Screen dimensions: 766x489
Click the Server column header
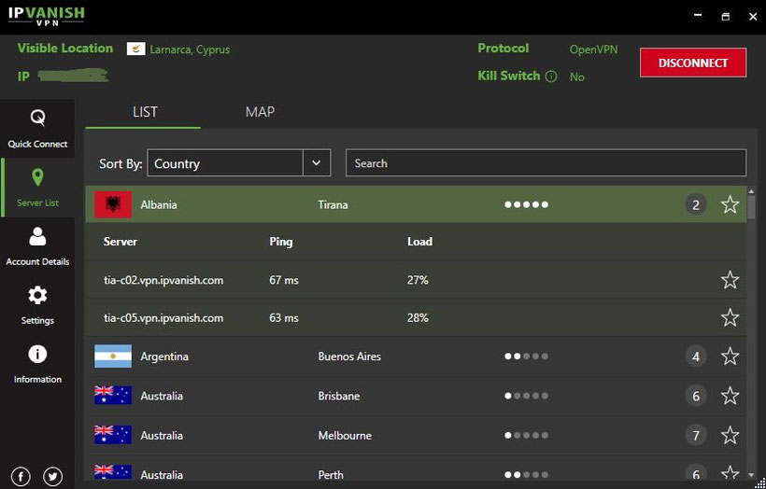121,242
